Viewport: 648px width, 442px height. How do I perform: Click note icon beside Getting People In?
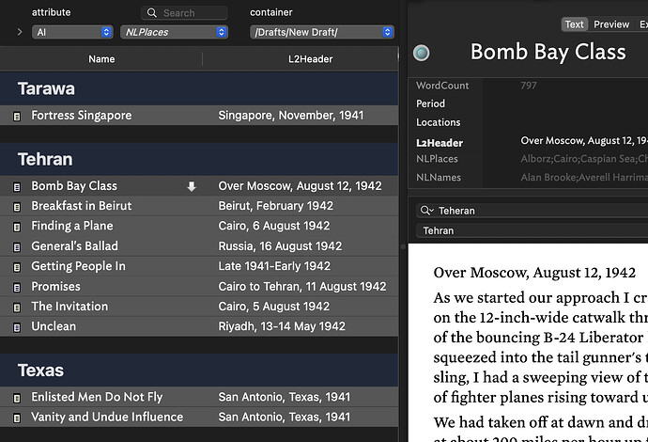tap(17, 267)
